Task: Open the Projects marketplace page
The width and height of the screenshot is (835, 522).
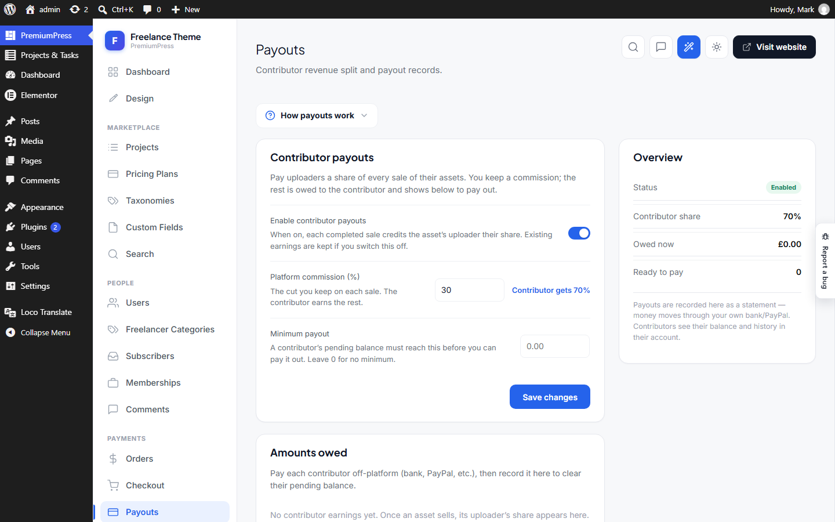Action: click(165, 147)
